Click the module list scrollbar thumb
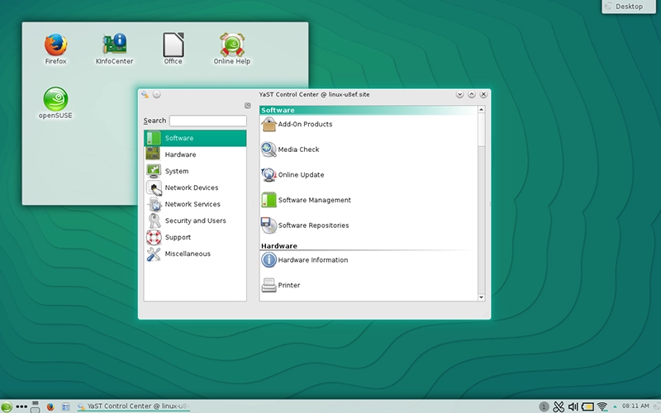 pos(482,130)
